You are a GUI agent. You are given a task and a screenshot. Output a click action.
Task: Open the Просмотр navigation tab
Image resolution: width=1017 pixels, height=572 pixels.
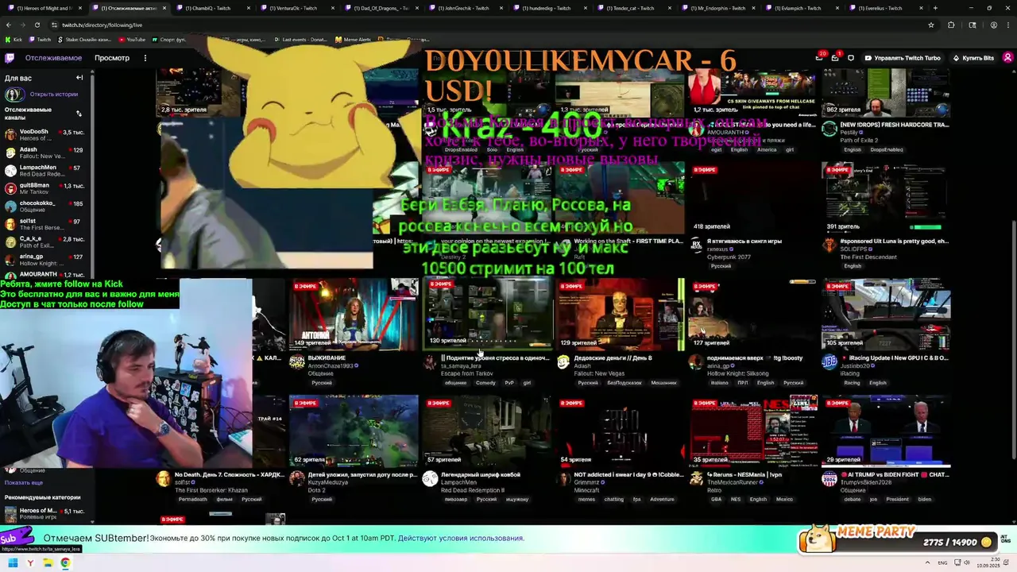click(112, 58)
